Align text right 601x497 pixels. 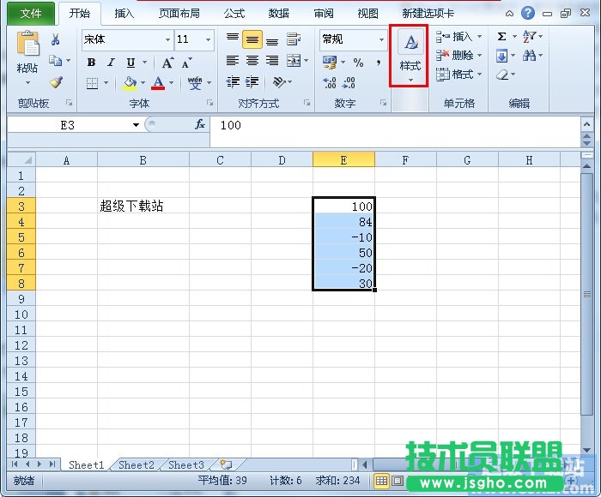(272, 61)
